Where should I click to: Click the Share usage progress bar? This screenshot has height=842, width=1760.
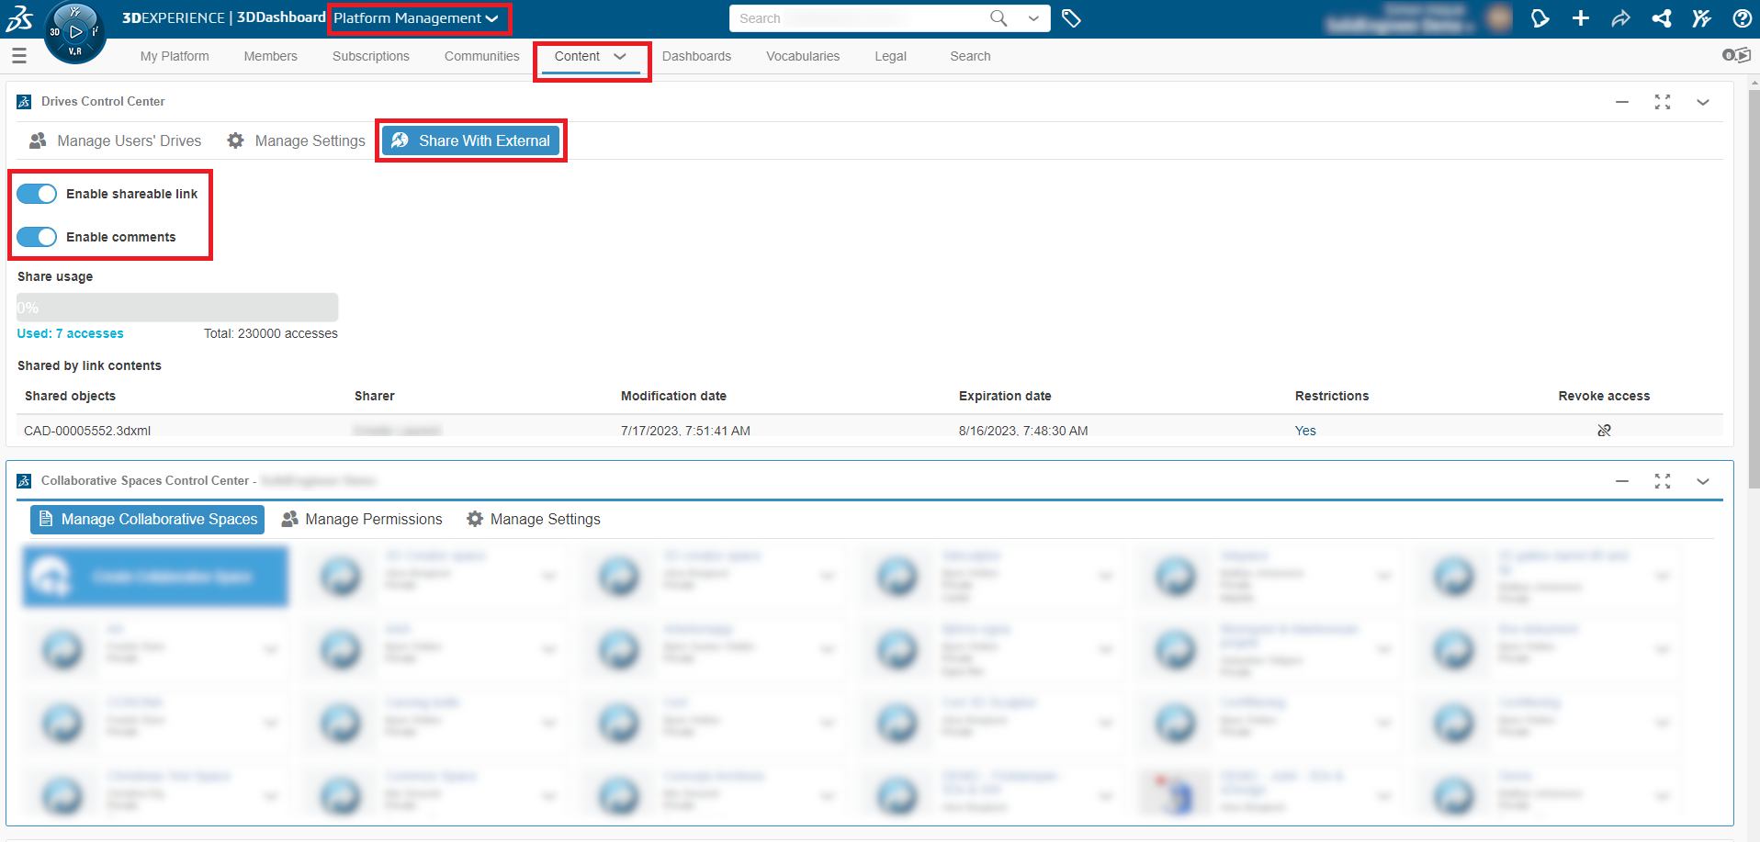point(176,307)
